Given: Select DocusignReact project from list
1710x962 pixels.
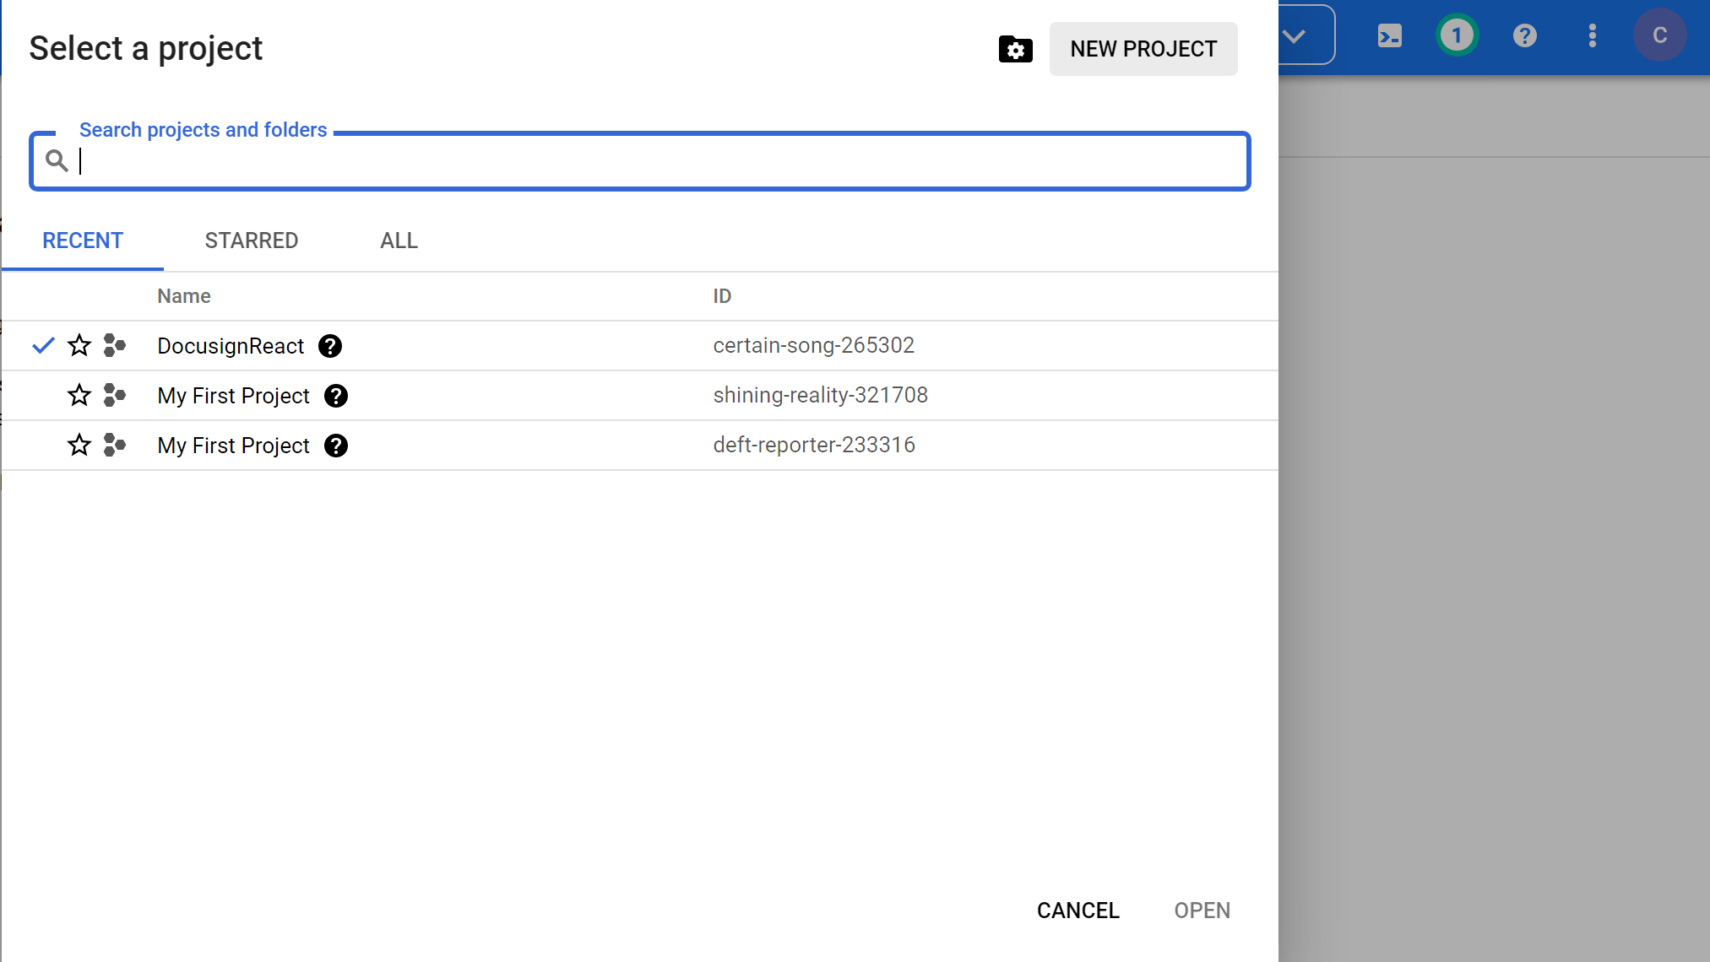Looking at the screenshot, I should (x=231, y=345).
